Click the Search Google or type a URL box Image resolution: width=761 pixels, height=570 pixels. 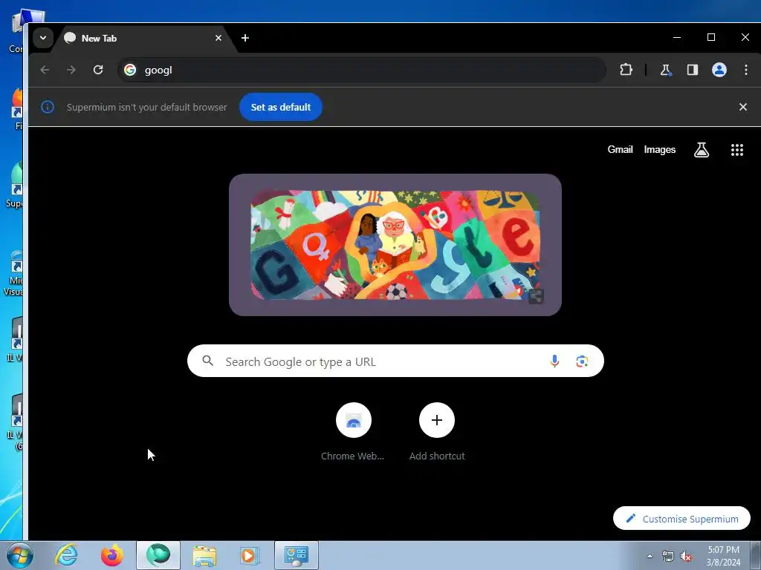pos(395,361)
